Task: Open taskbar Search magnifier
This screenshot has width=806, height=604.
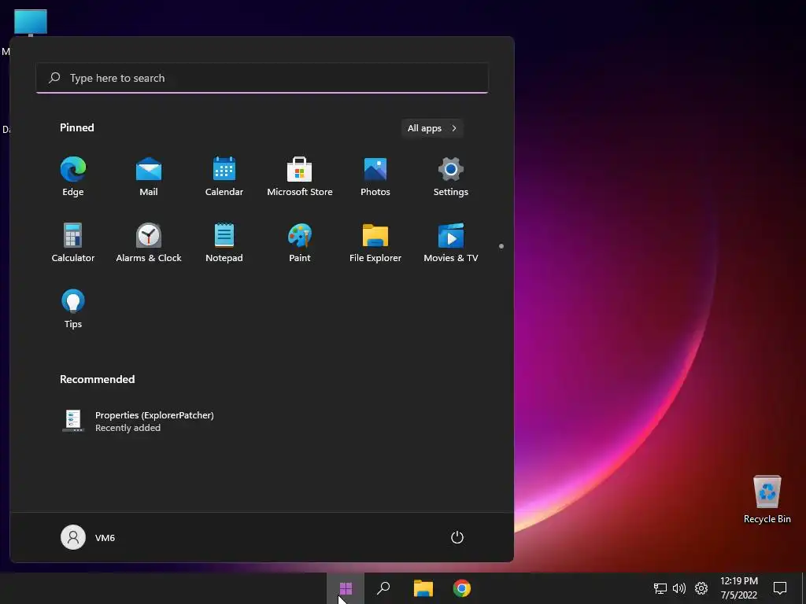Action: point(383,588)
